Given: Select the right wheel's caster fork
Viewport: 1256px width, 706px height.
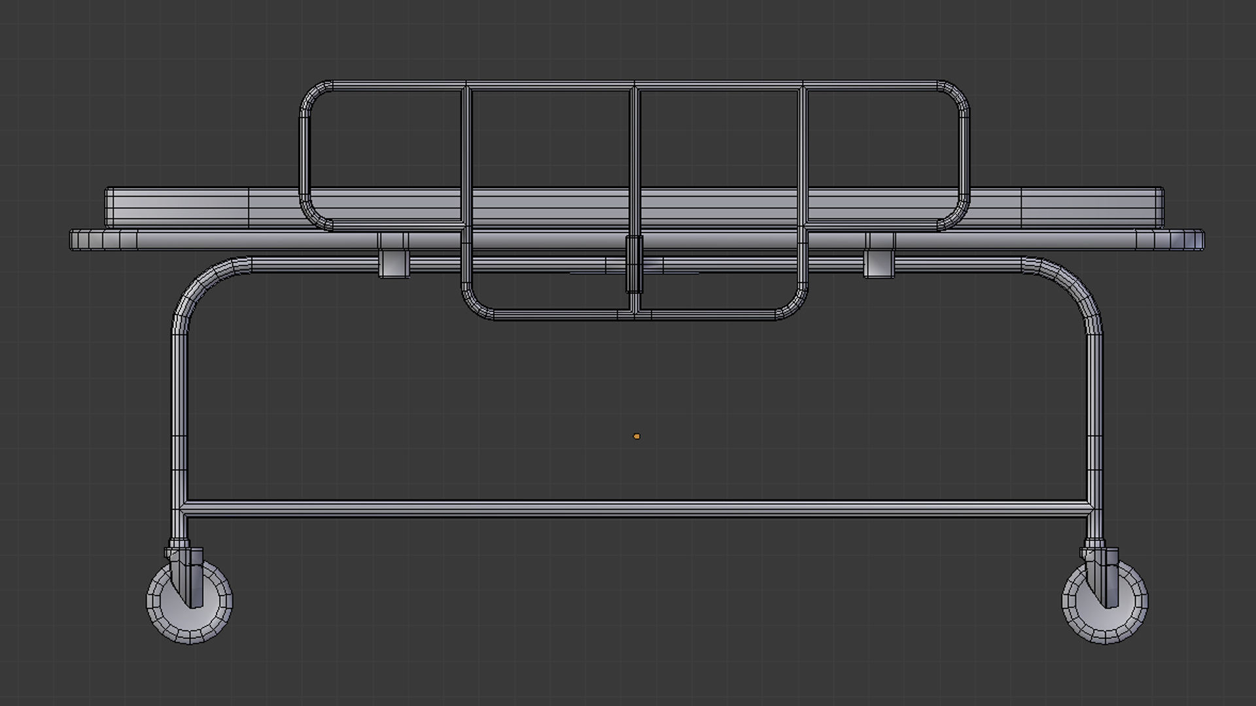Looking at the screenshot, I should (x=1104, y=575).
